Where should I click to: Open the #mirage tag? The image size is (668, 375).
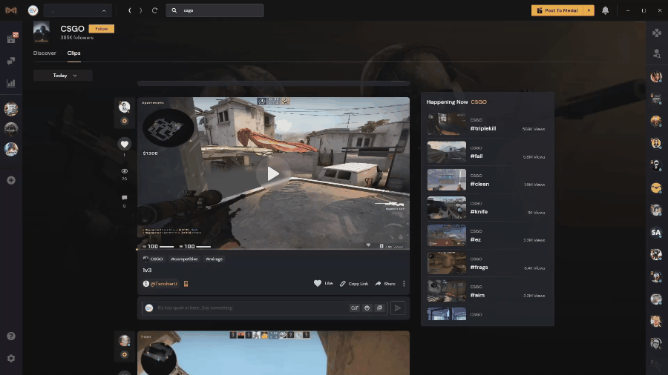[215, 259]
